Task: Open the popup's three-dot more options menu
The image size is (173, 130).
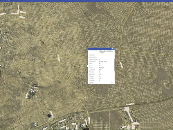Action: (112, 83)
